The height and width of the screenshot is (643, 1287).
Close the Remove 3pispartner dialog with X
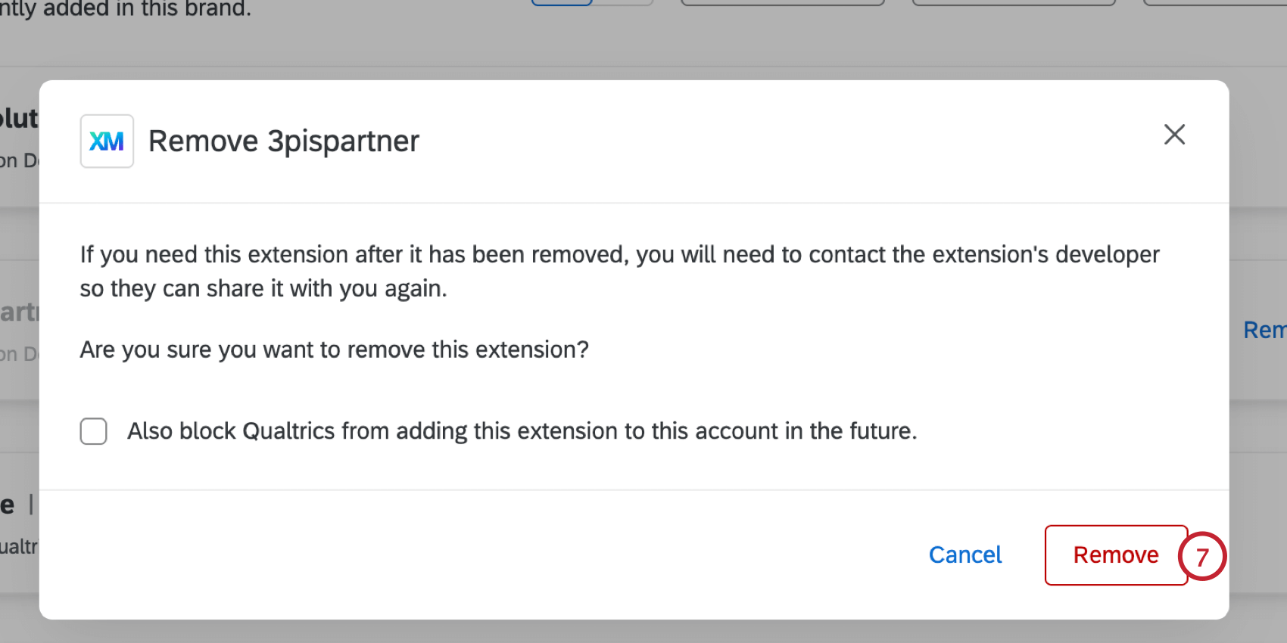pyautogui.click(x=1174, y=135)
